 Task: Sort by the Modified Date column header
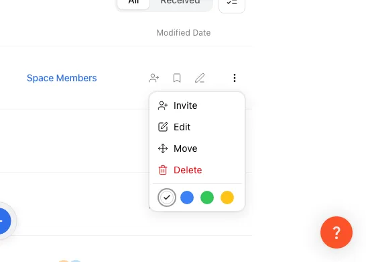tap(184, 33)
